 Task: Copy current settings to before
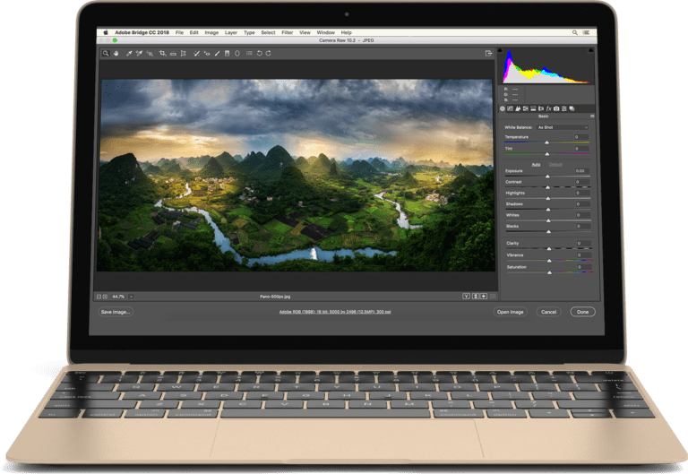pyautogui.click(x=484, y=297)
